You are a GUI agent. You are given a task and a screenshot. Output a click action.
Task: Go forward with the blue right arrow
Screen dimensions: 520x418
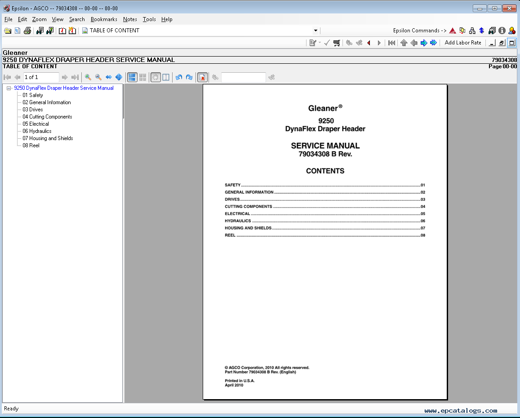(x=424, y=43)
